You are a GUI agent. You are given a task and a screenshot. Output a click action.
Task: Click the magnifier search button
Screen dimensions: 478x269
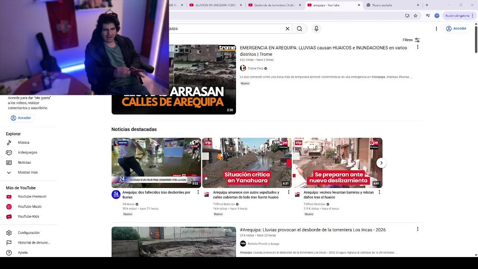tap(299, 29)
